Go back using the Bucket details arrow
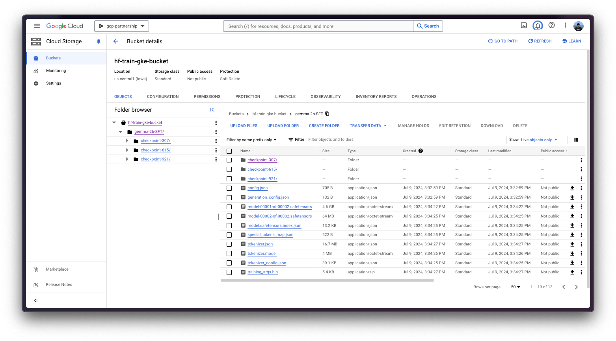 point(116,41)
